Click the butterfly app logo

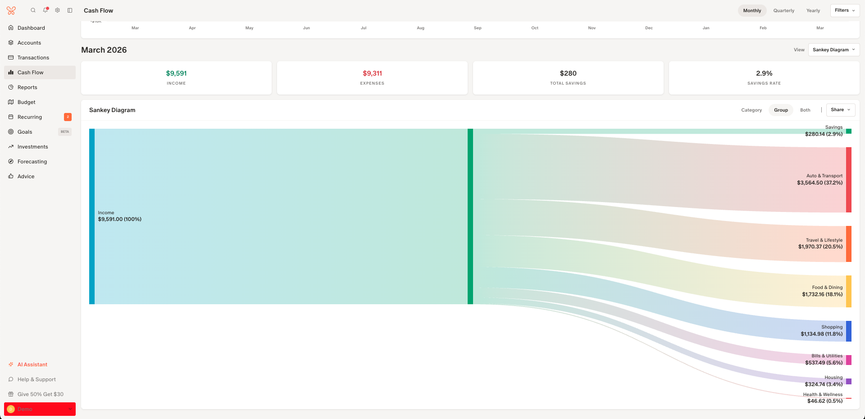click(x=11, y=10)
